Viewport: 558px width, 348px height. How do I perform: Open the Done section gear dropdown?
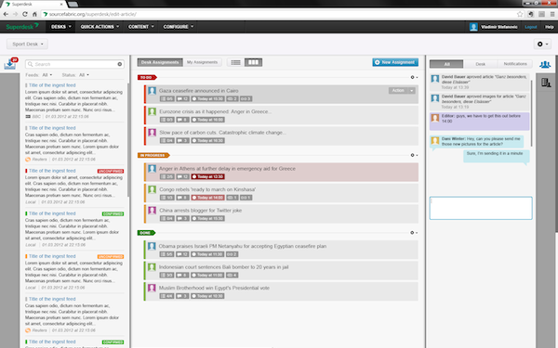coord(414,233)
